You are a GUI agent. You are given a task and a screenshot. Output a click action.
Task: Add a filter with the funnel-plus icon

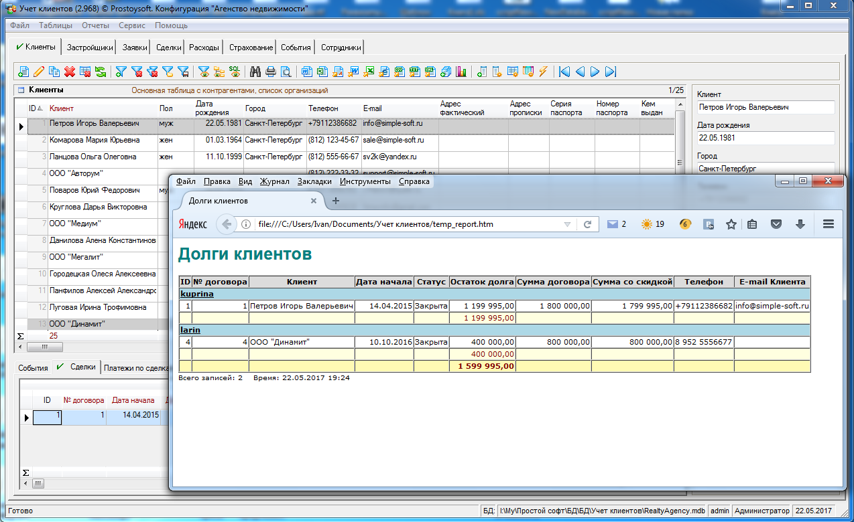click(x=121, y=72)
